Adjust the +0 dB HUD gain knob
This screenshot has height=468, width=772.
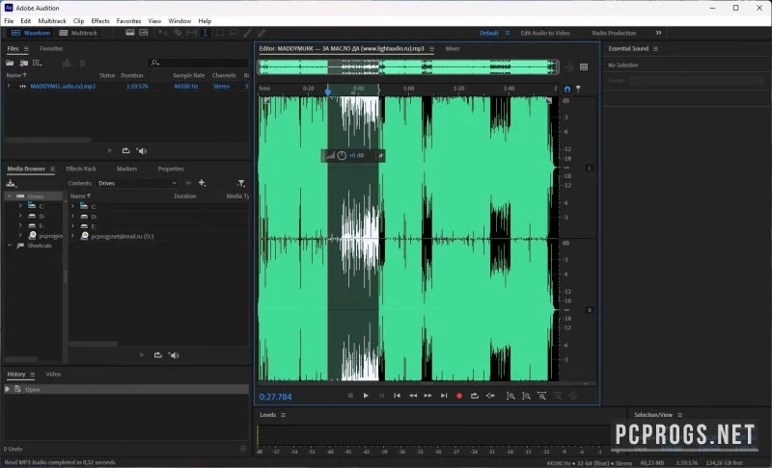click(x=342, y=156)
